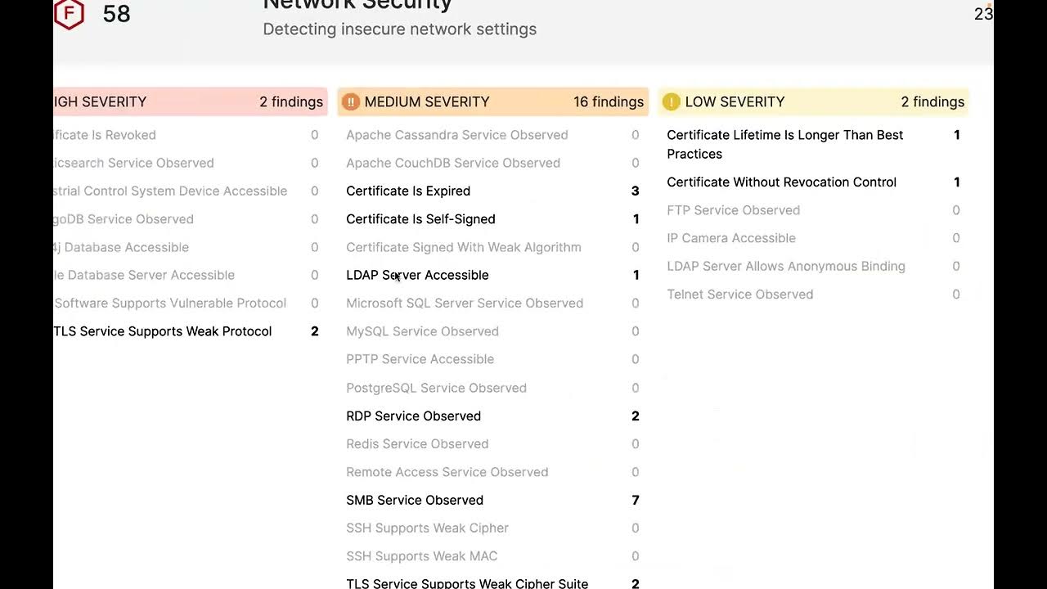Select Telnet Service Observed row

point(813,294)
